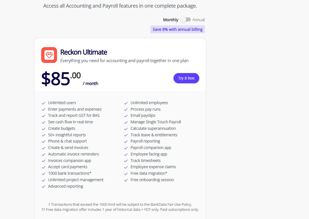Click the checkmark next to Free data migration
This screenshot has width=309, height=219.
click(126, 173)
